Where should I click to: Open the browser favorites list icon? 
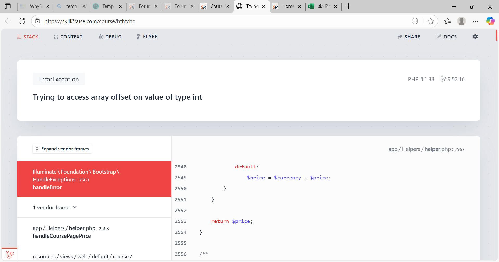447,21
